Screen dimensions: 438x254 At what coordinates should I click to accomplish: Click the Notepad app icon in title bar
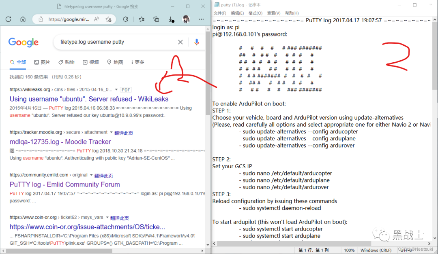217,5
